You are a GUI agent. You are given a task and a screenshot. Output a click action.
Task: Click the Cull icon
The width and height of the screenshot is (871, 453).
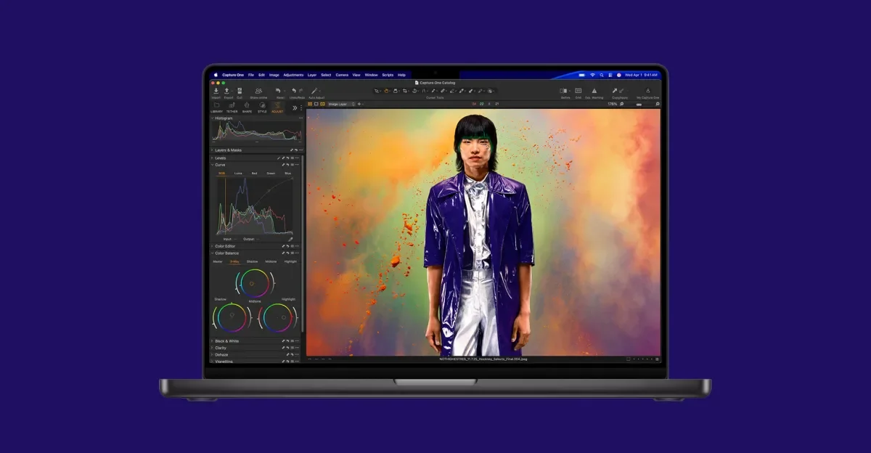click(240, 91)
